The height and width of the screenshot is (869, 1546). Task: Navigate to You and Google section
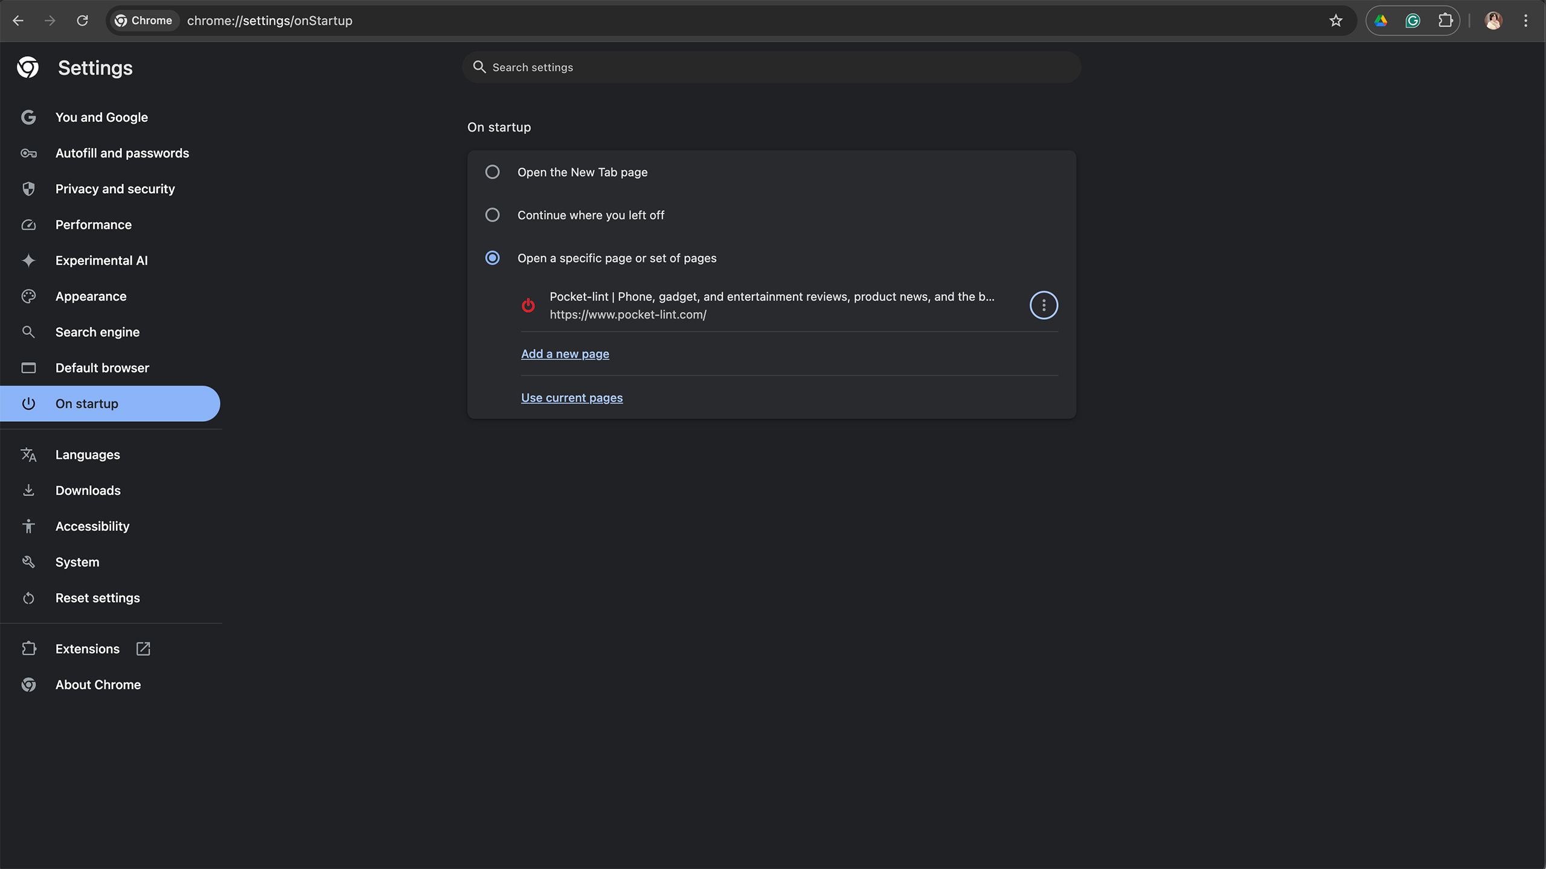pos(101,116)
